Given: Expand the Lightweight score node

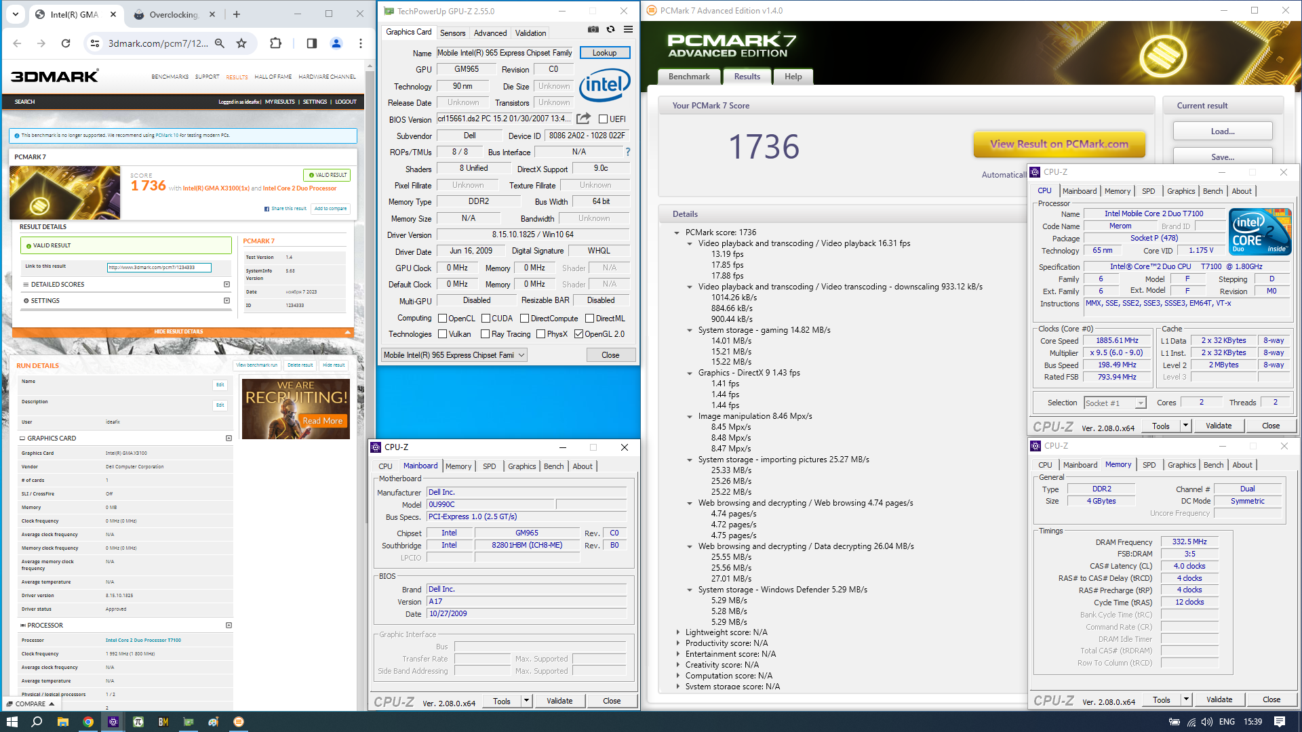Looking at the screenshot, I should [677, 632].
